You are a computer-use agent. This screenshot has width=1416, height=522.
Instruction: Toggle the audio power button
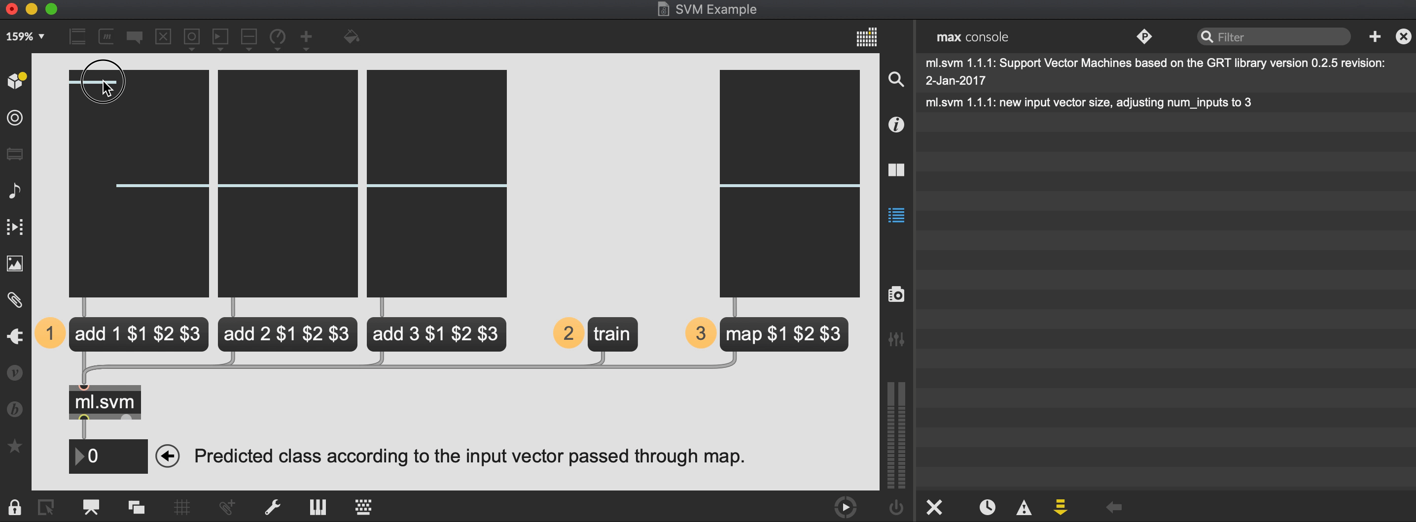click(896, 507)
